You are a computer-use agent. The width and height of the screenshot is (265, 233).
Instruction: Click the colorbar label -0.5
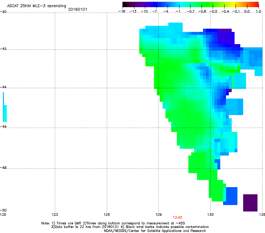213,11
